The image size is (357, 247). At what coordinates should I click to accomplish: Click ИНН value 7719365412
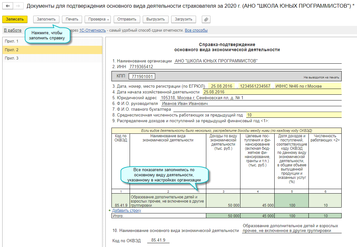(x=235, y=67)
